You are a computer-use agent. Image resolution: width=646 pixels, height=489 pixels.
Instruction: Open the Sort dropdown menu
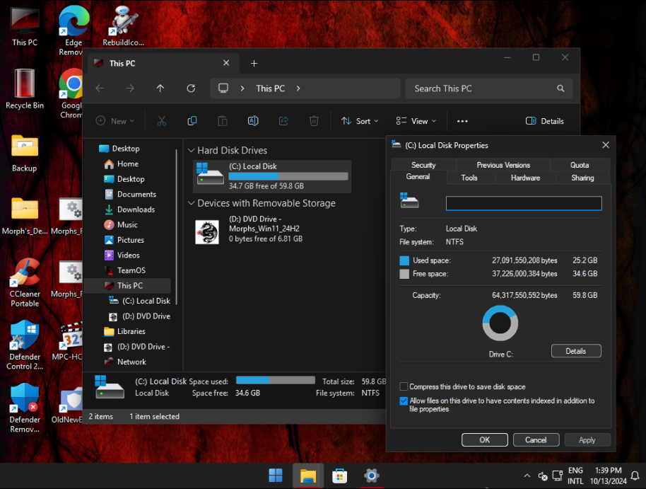tap(360, 121)
